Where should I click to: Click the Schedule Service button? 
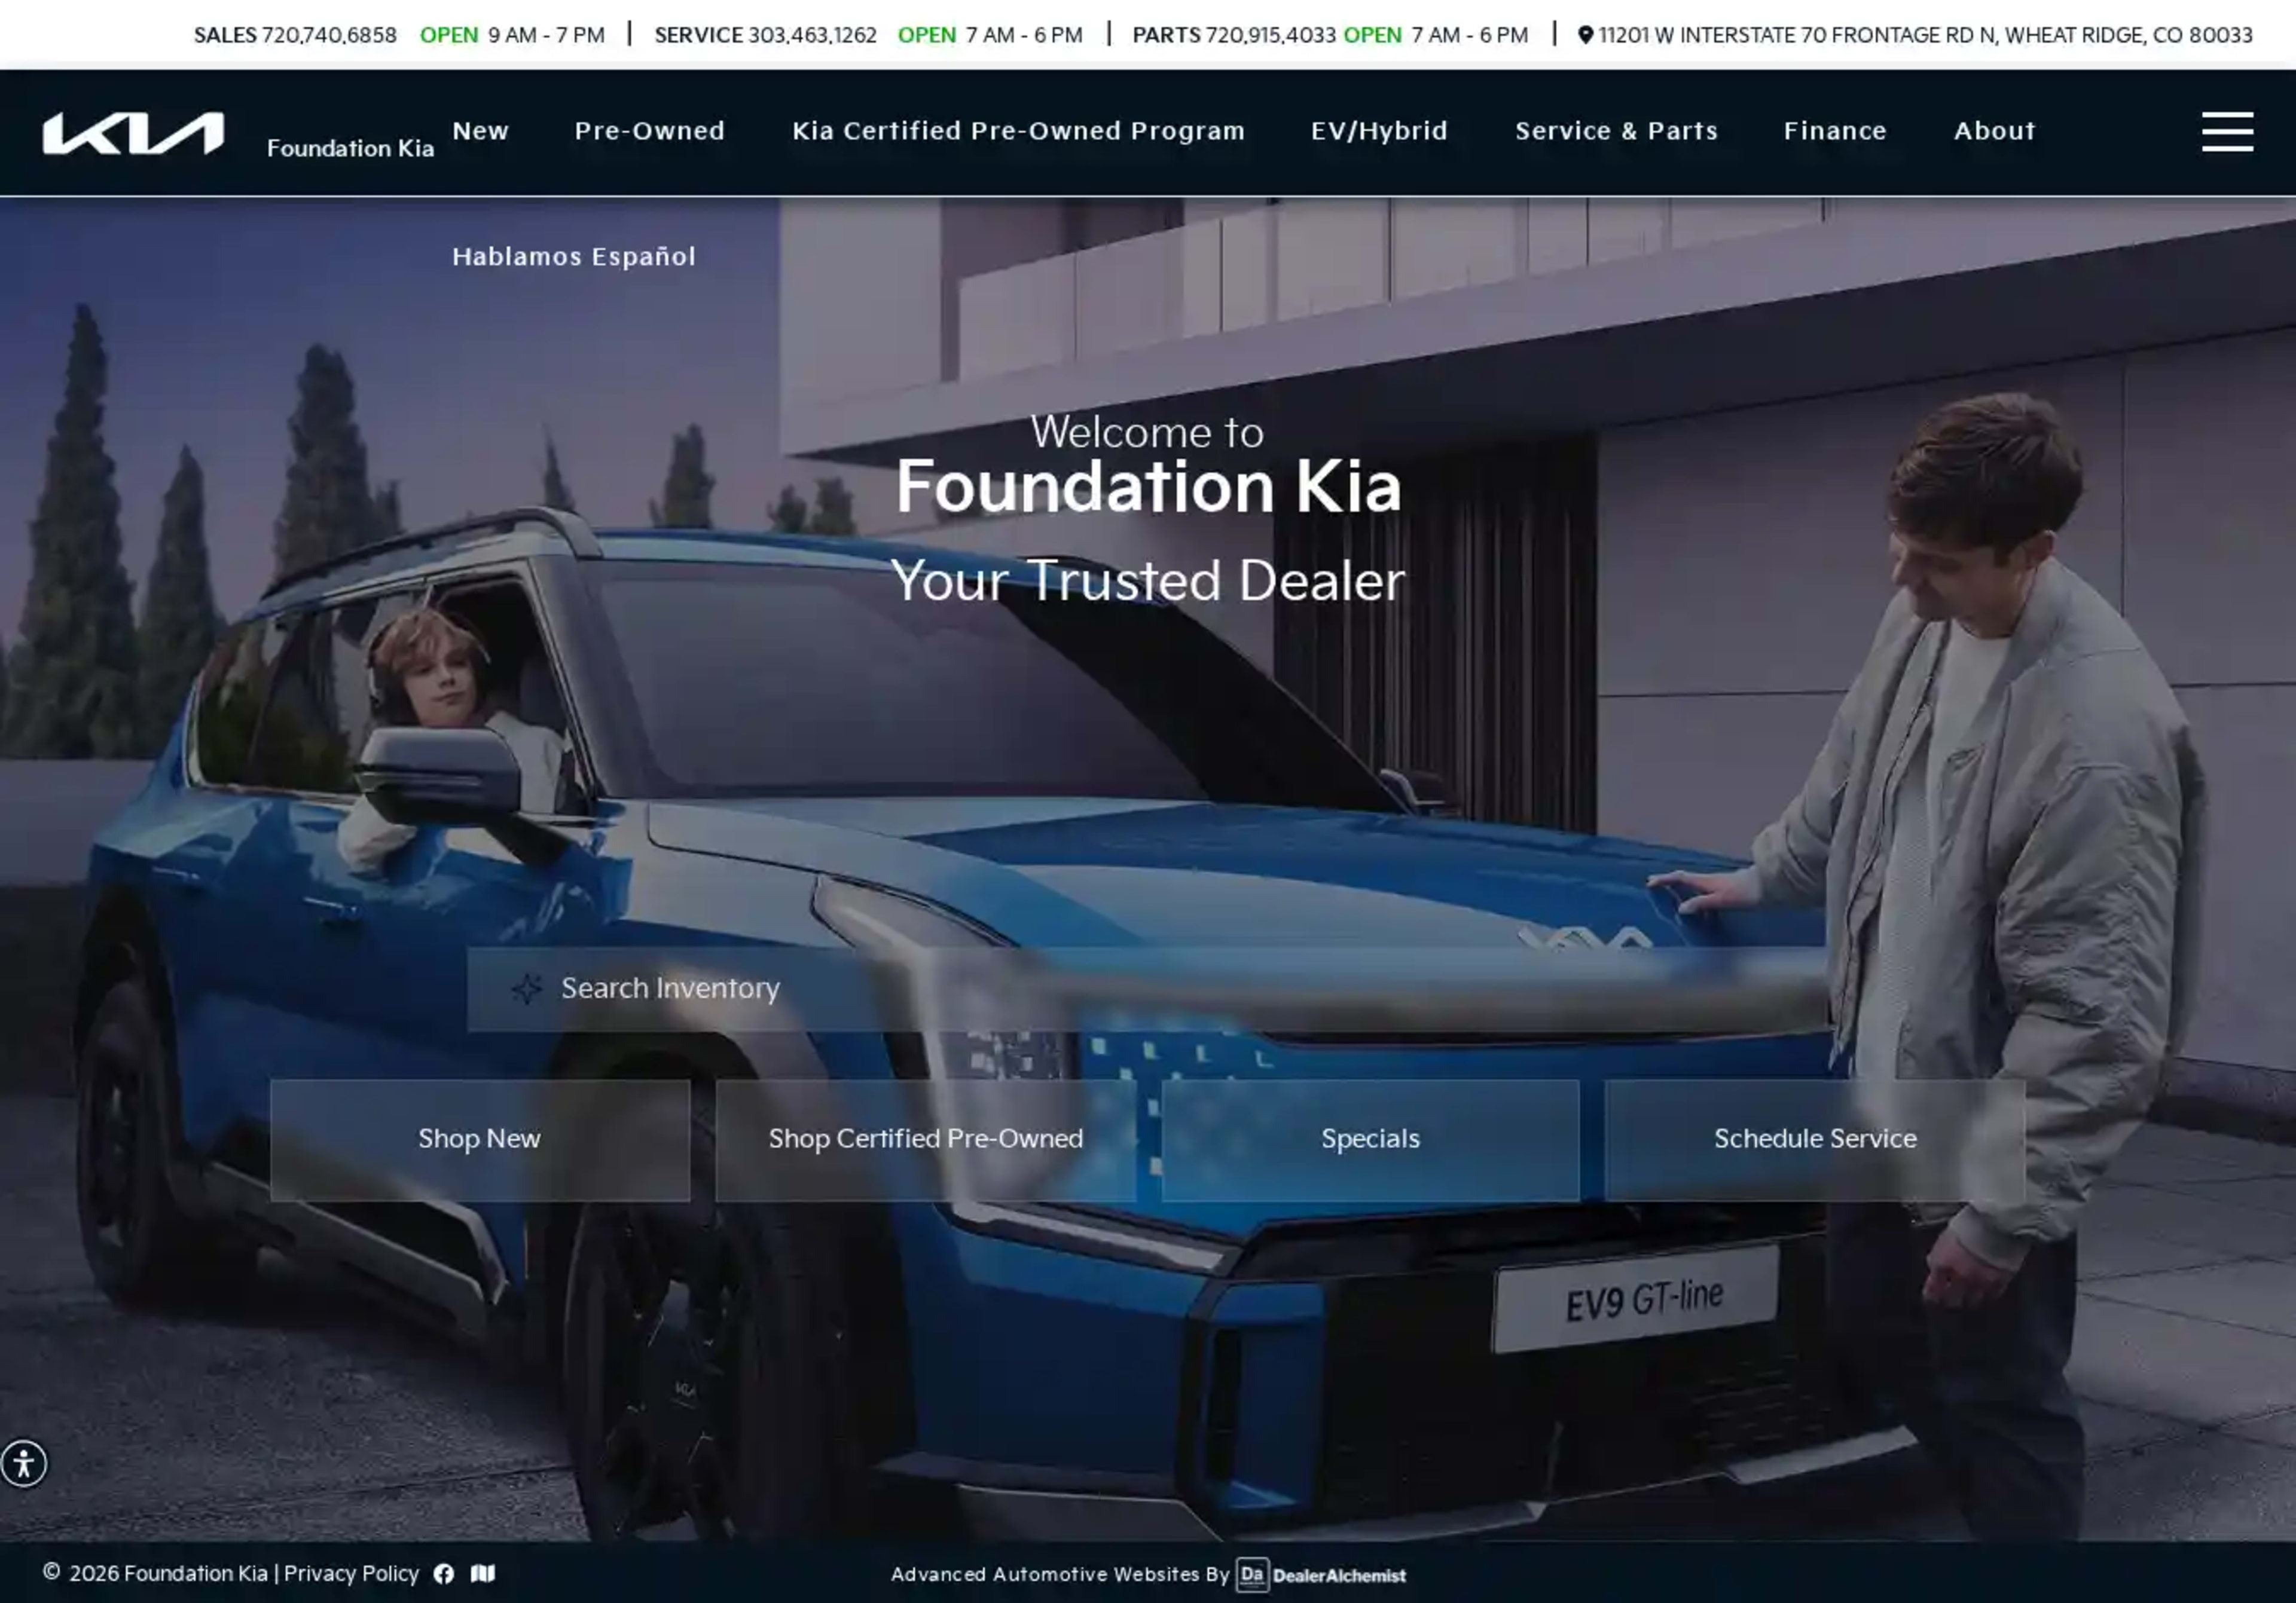[x=1815, y=1139]
